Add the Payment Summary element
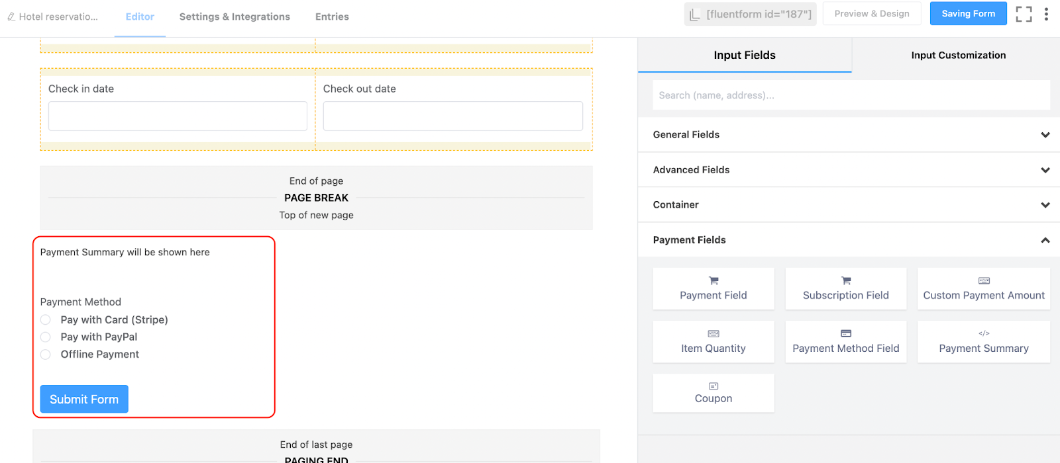Screen dimensions: 1060x463 click(x=983, y=342)
